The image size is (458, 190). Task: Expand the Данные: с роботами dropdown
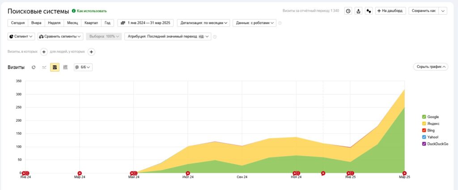tap(254, 23)
